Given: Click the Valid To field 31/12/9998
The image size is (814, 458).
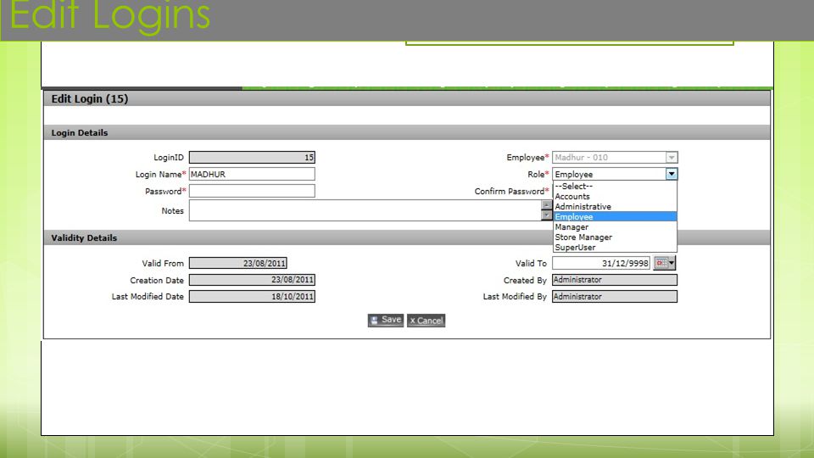Looking at the screenshot, I should click(601, 263).
